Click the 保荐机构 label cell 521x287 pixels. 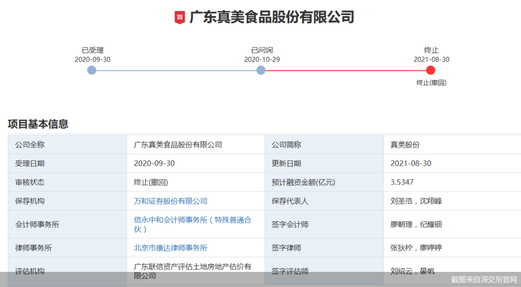[67, 201]
